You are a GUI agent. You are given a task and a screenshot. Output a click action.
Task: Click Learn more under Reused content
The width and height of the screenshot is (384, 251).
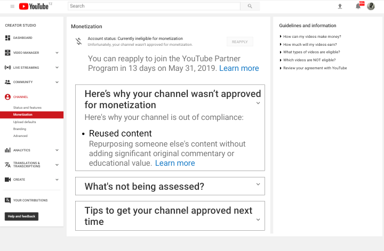(x=175, y=163)
